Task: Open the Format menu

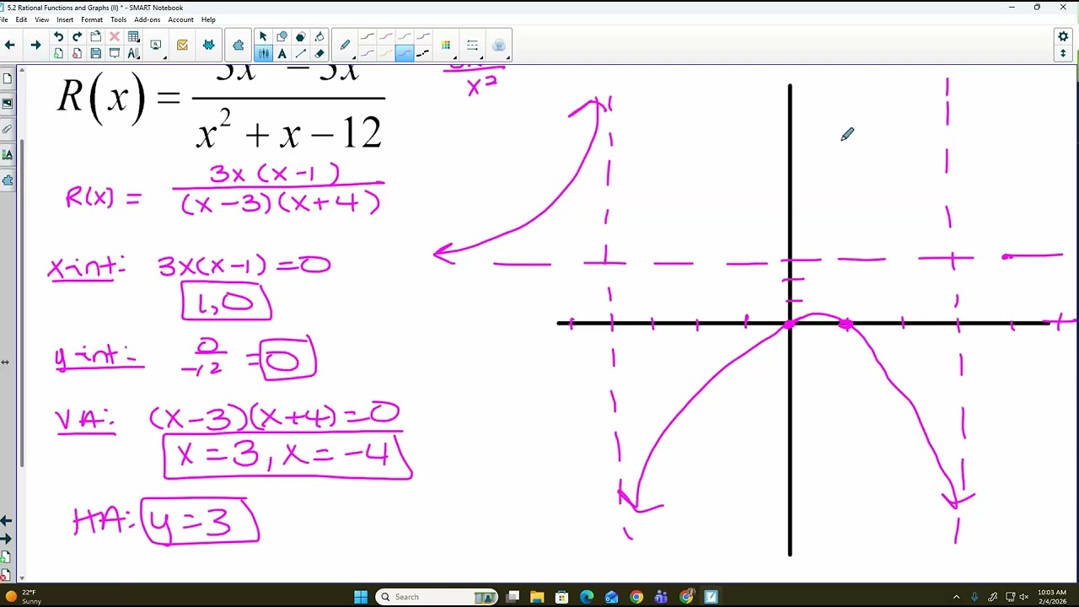Action: (92, 19)
